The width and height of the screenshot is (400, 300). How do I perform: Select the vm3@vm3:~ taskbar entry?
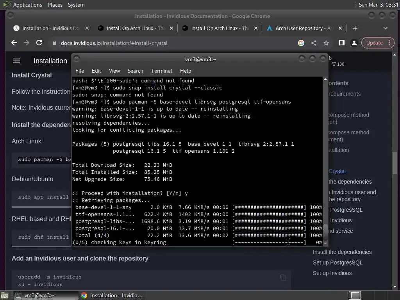[46, 295]
